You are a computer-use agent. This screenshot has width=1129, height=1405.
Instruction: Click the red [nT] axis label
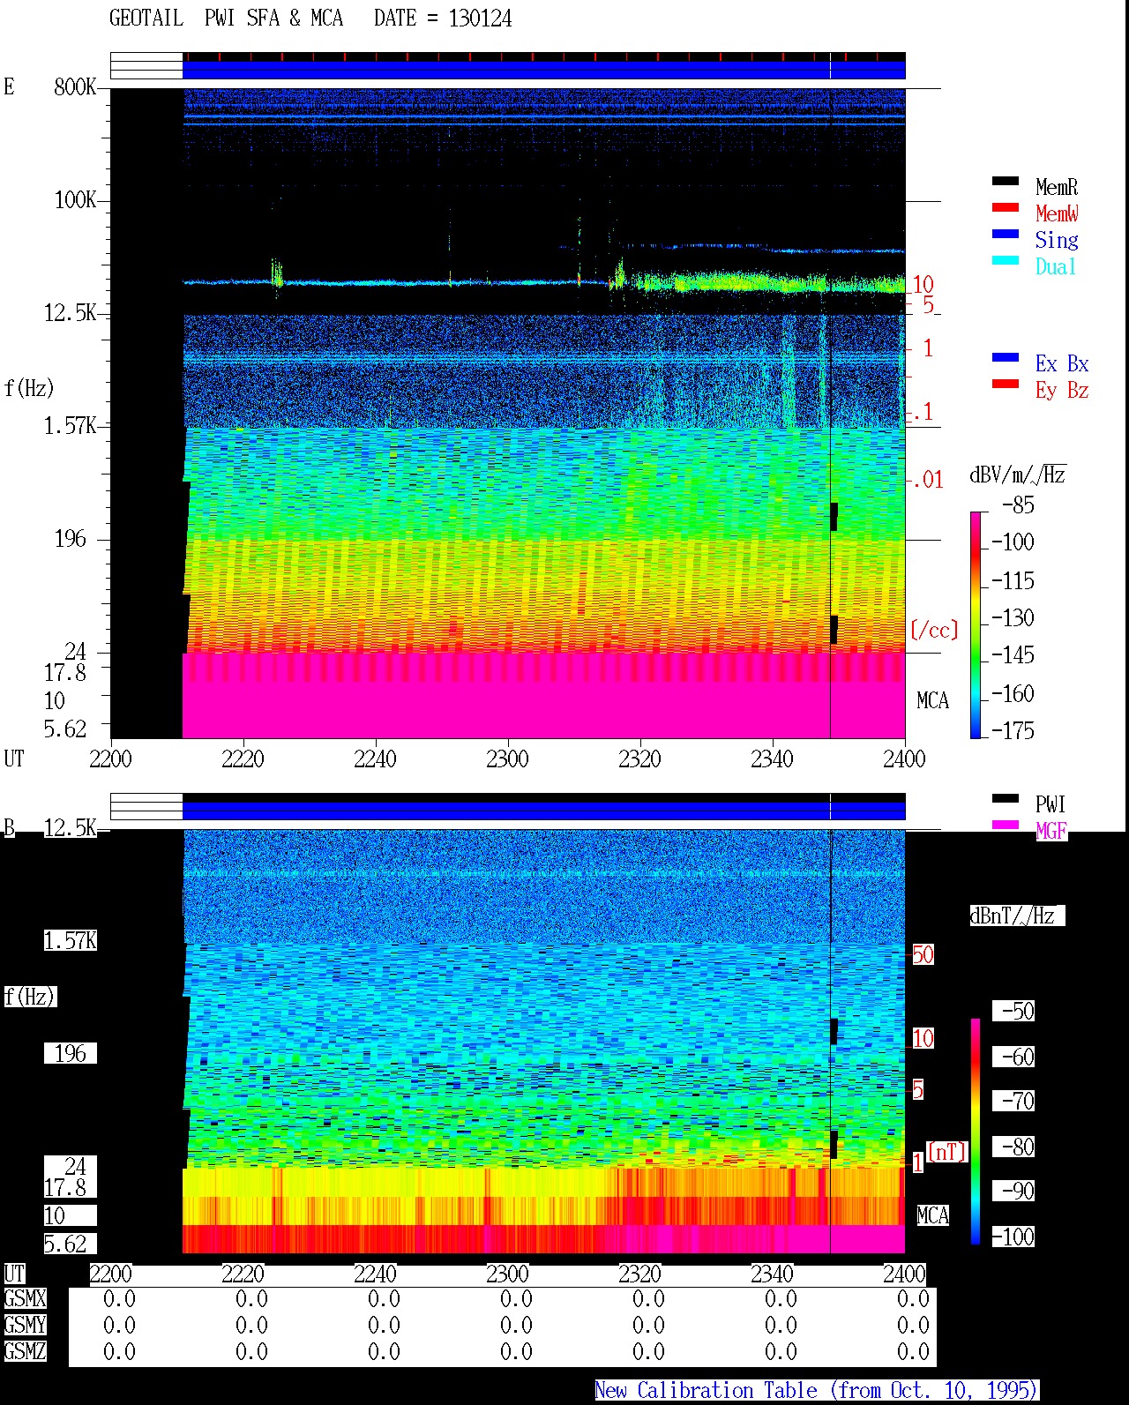pyautogui.click(x=947, y=1152)
